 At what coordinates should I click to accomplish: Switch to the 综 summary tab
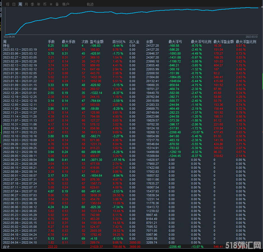pyautogui.click(x=8, y=4)
